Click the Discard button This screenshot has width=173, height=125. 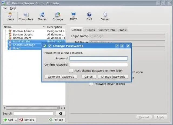[144, 117]
